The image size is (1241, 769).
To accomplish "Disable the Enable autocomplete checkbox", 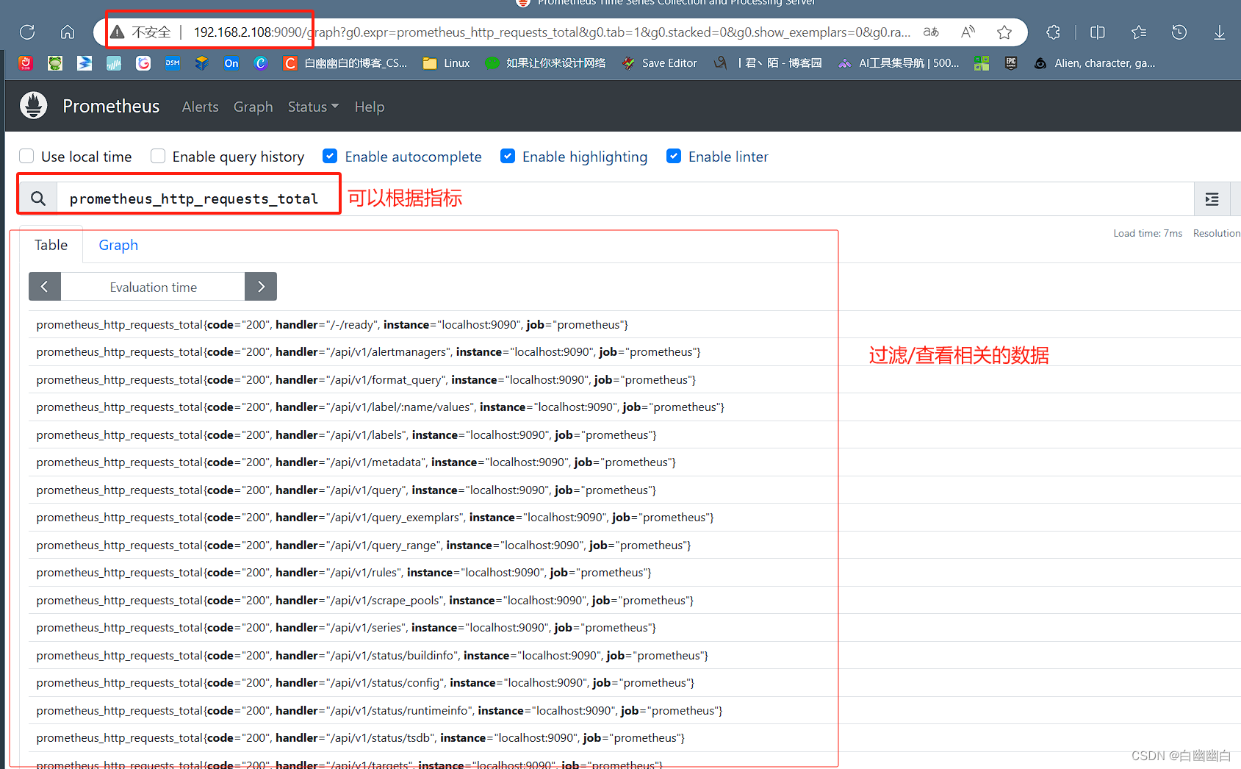I will (330, 156).
